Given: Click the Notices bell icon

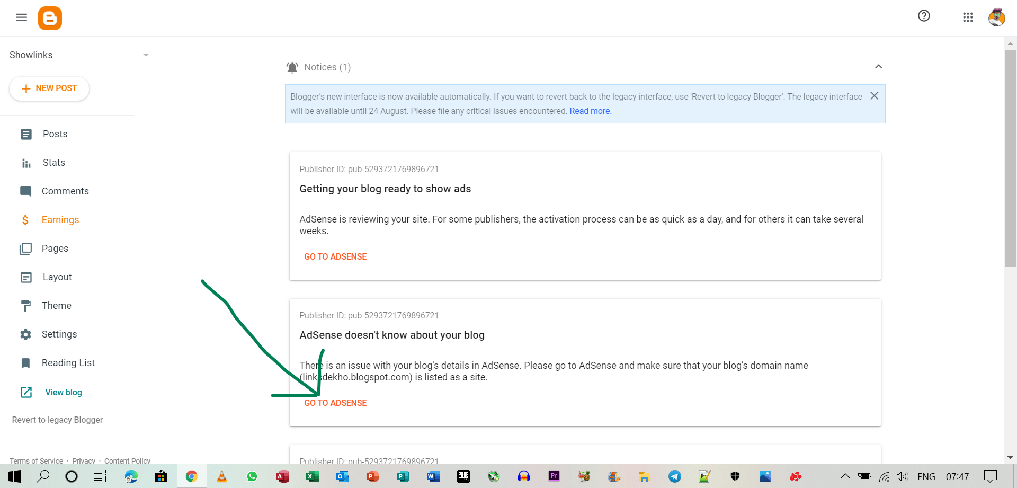Looking at the screenshot, I should (292, 67).
